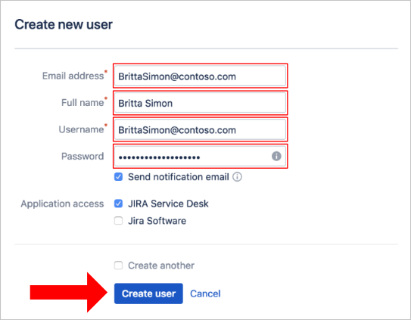Click into the Username input field
The height and width of the screenshot is (320, 411).
pos(200,129)
